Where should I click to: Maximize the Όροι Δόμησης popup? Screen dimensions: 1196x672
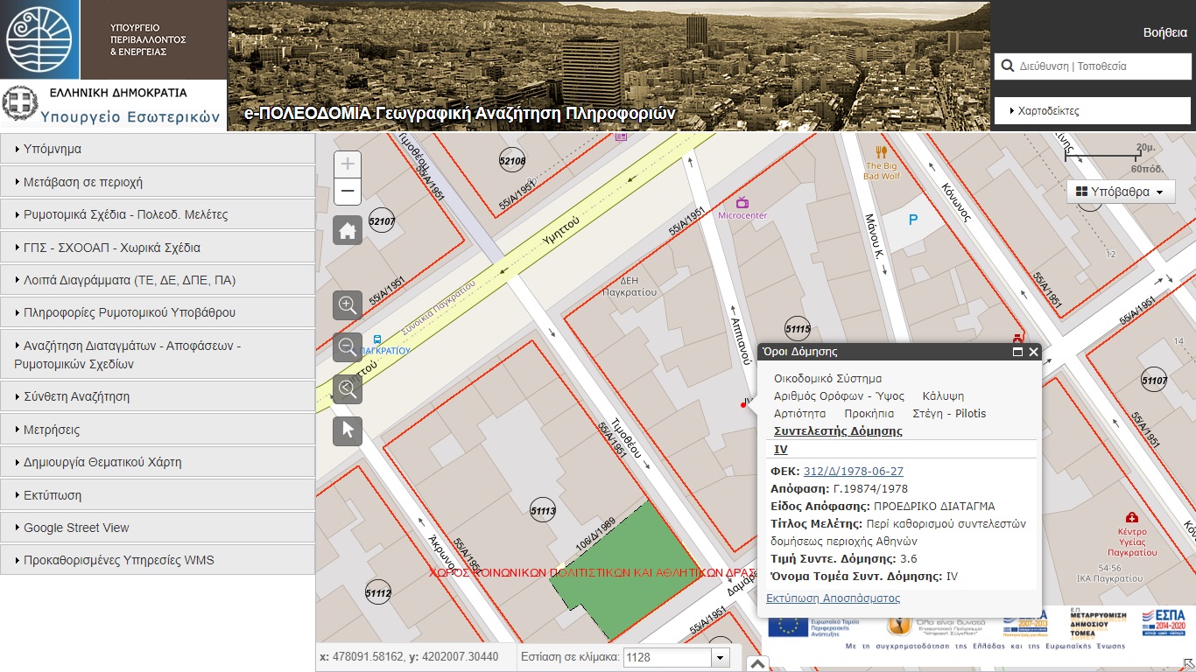pyautogui.click(x=1017, y=352)
